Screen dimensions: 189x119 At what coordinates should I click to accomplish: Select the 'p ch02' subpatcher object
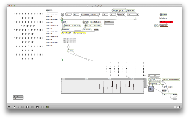tap(86, 22)
